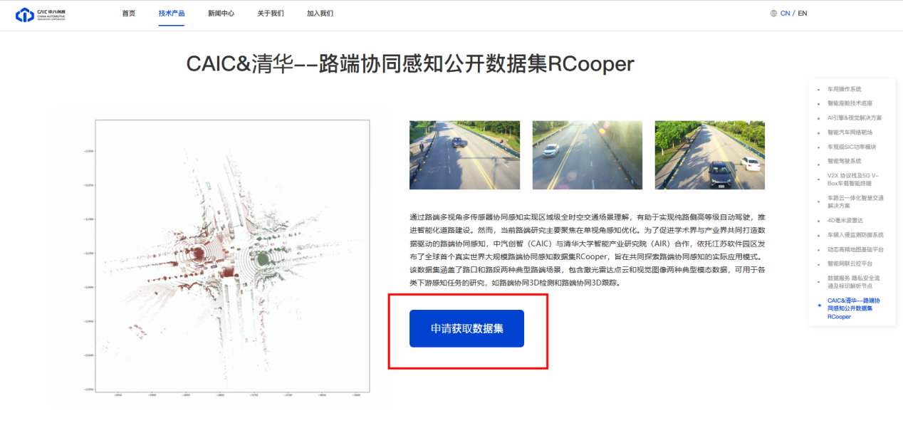903x428 pixels.
Task: Open the middle road photo with white car
Action: tap(587, 155)
